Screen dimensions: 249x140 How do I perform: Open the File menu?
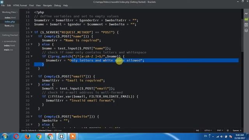(3, 5)
